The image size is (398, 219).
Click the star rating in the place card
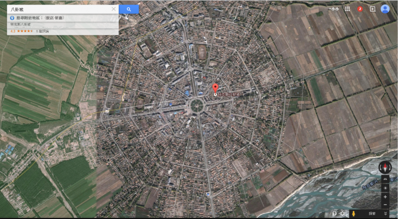(x=25, y=31)
